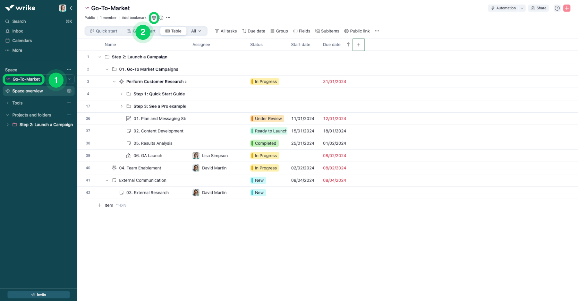Switch to Quick start tab
Viewport: 578px width, 301px height.
pos(104,31)
